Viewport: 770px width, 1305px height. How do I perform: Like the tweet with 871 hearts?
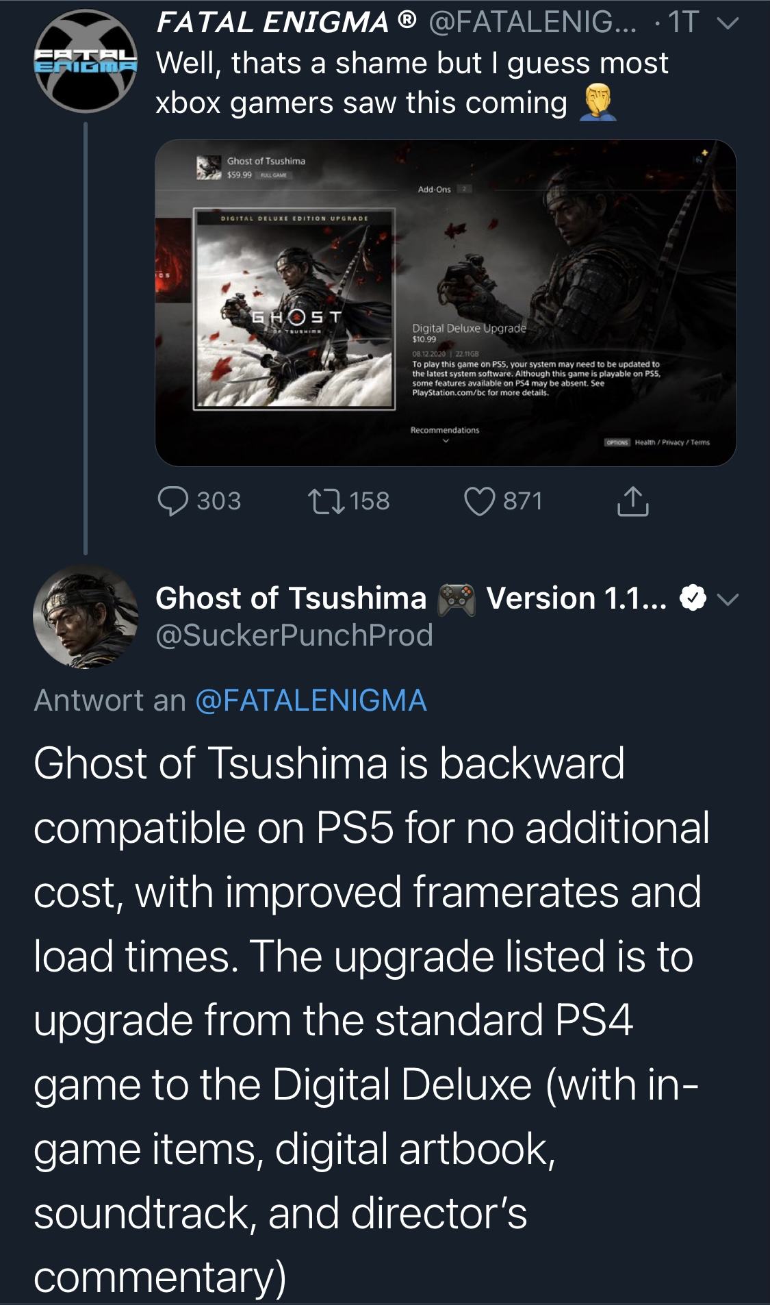click(x=479, y=501)
